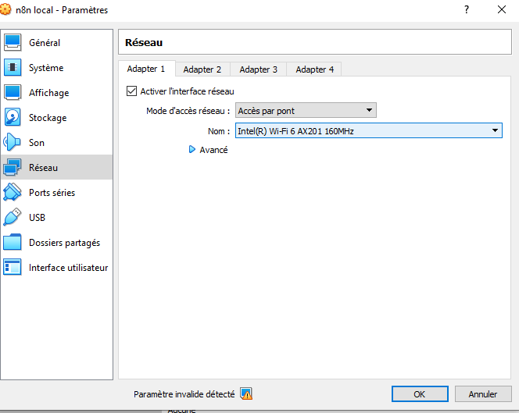The image size is (519, 413).
Task: Select the Affichage monitor icon
Action: pyautogui.click(x=13, y=93)
